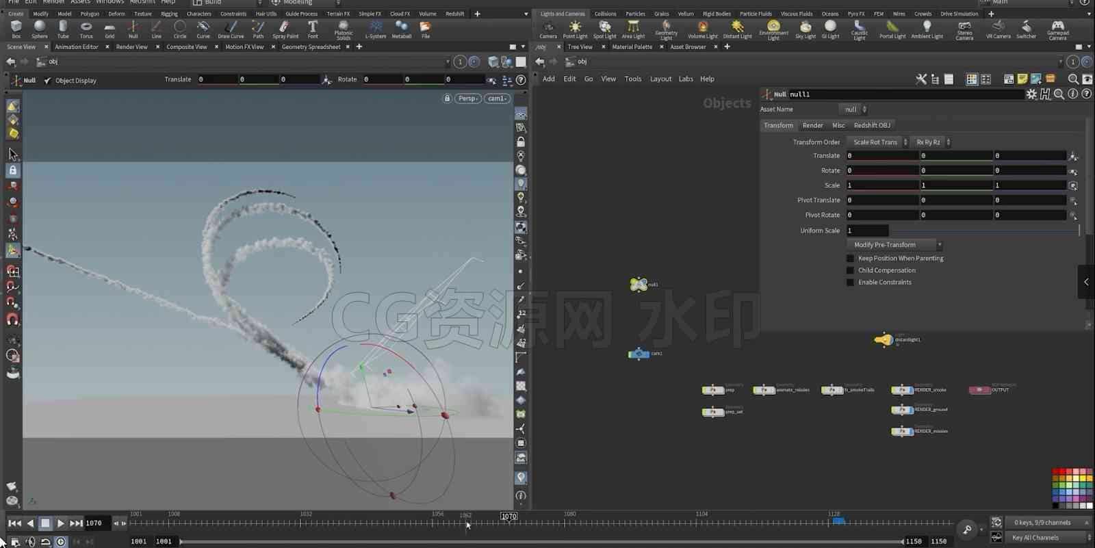The height and width of the screenshot is (548, 1095).
Task: Open the cam1 camera menu
Action: 498,99
